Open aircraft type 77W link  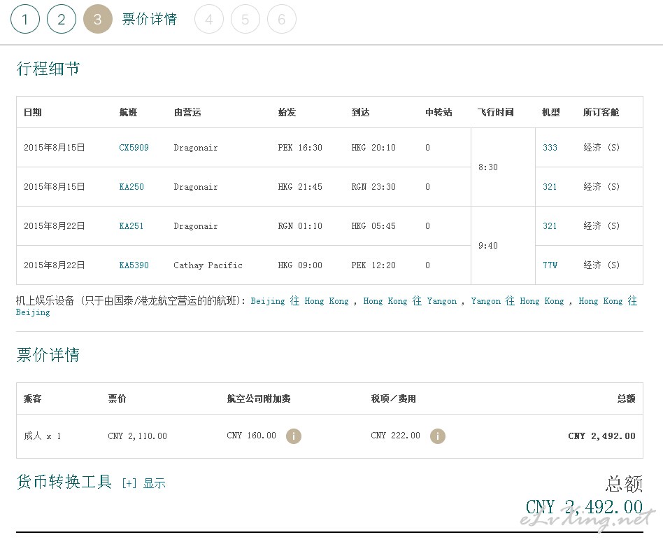tap(550, 265)
